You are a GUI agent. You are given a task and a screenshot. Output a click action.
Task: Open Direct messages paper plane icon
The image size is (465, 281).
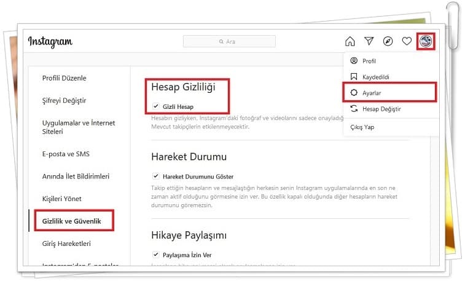[369, 41]
